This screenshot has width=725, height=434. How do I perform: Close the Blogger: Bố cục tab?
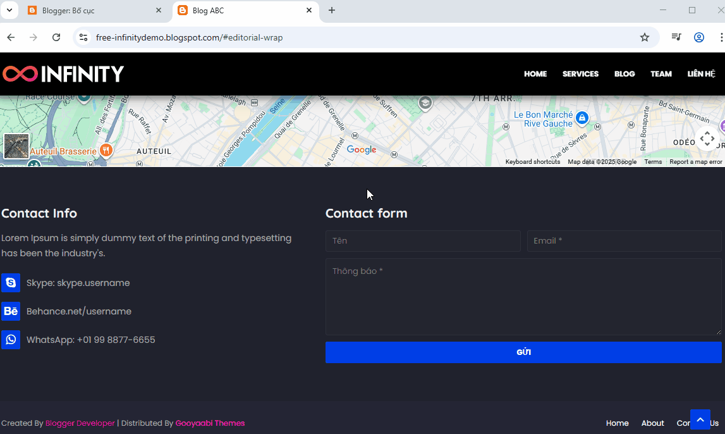pyautogui.click(x=159, y=10)
